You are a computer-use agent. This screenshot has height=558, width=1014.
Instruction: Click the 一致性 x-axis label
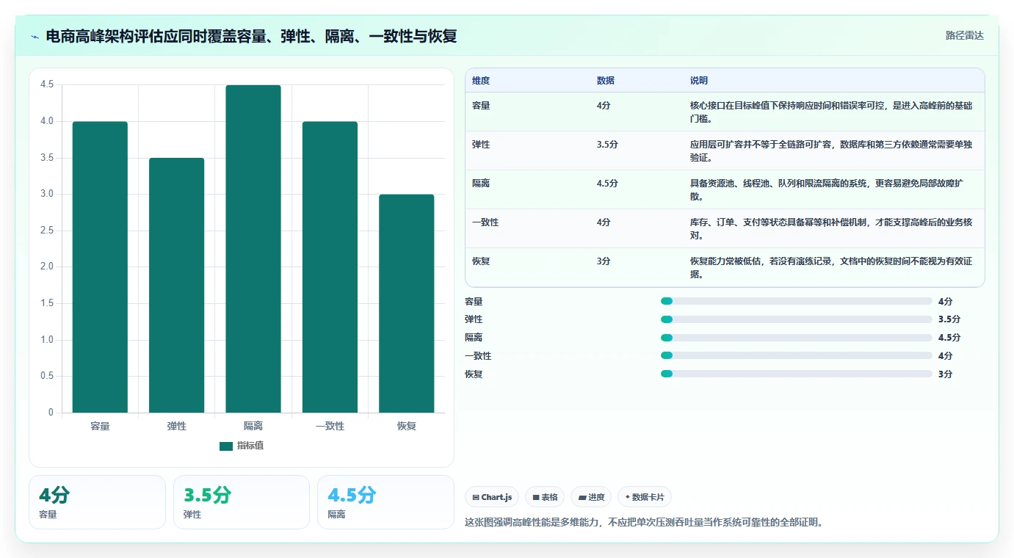pyautogui.click(x=330, y=426)
